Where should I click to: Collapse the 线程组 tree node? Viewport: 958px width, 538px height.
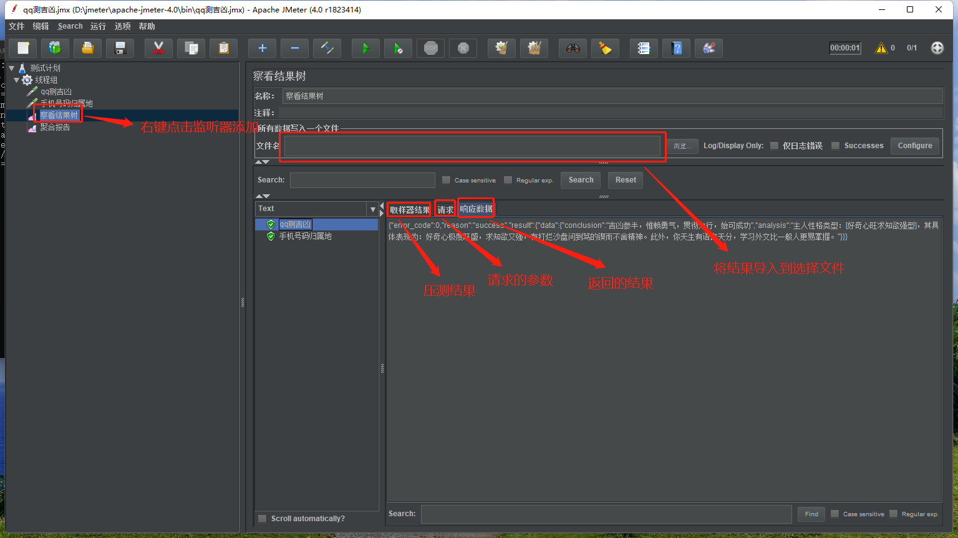click(17, 80)
